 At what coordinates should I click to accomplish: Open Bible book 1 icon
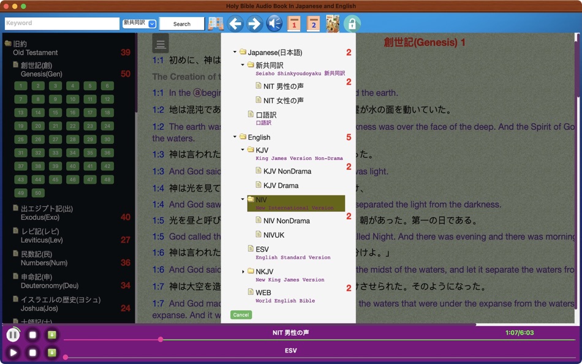[x=293, y=23]
